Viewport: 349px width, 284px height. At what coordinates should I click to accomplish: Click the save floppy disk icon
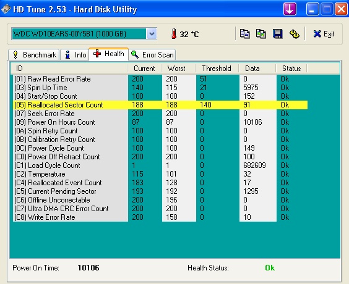(278, 34)
